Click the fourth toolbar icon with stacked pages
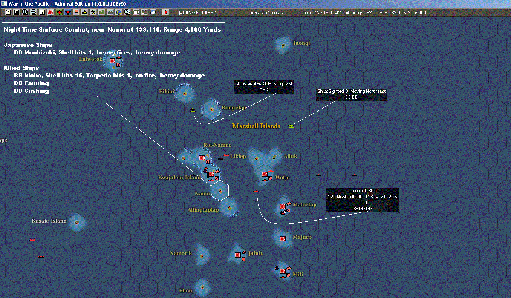Viewport: 511px width, 298px height. coord(34,12)
